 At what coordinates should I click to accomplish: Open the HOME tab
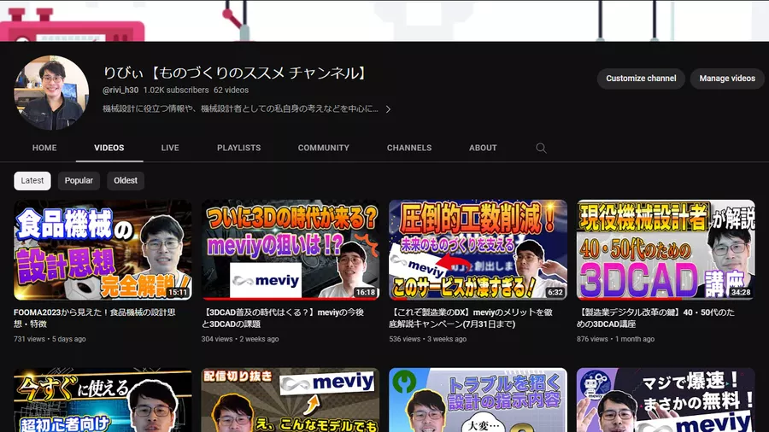(44, 148)
